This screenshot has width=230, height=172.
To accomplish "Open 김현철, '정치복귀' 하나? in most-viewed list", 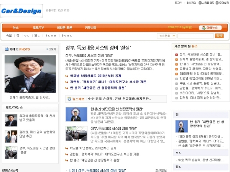I will pos(201,88).
